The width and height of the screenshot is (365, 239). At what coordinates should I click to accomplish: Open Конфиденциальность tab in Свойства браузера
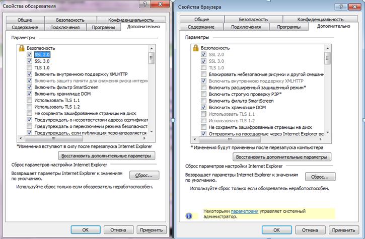[x=320, y=19]
